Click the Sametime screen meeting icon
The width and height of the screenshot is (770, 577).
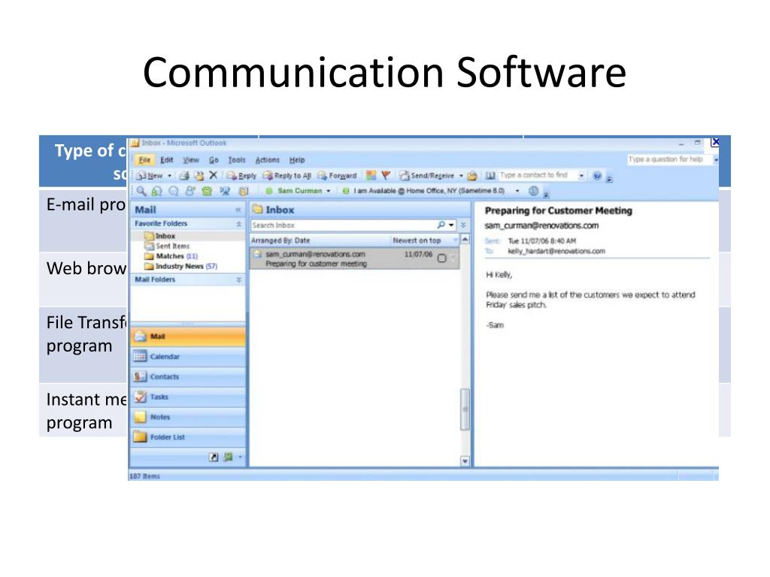tap(225, 192)
